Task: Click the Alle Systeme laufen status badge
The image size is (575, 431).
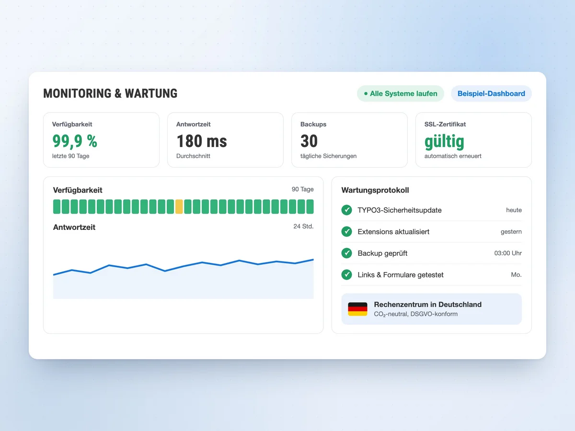Action: click(x=401, y=93)
